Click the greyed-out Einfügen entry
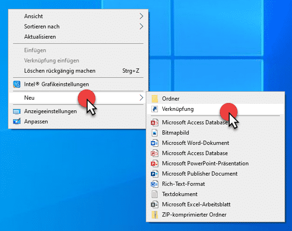Screen dimensions: 292x231 (x=78, y=50)
